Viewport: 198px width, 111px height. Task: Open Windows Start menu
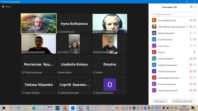coord(4,108)
